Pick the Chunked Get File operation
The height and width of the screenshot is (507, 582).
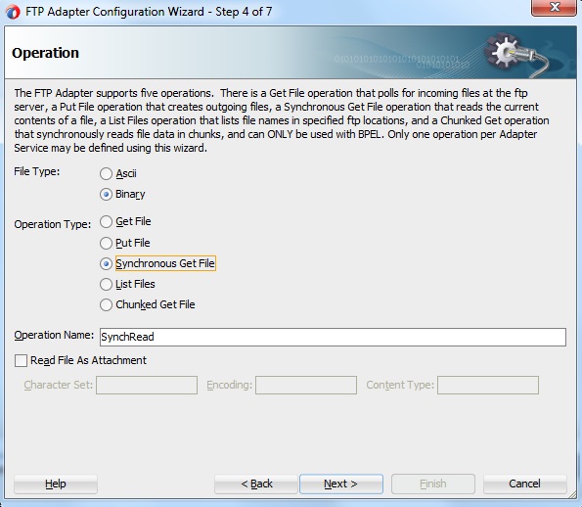pyautogui.click(x=106, y=304)
